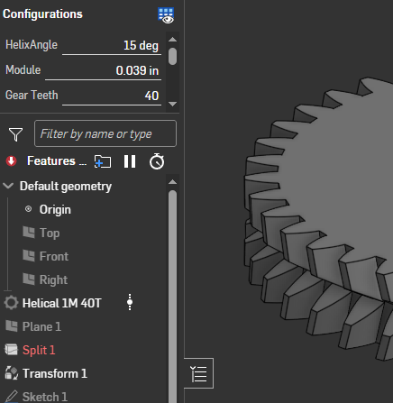Screen dimensions: 393x403
Task: Open the regeneration times stopwatch
Action: tap(157, 161)
